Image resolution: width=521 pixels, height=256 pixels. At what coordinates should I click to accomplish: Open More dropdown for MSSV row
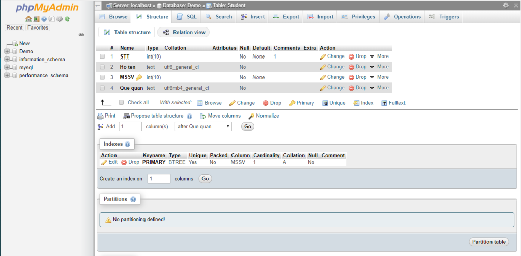point(379,77)
